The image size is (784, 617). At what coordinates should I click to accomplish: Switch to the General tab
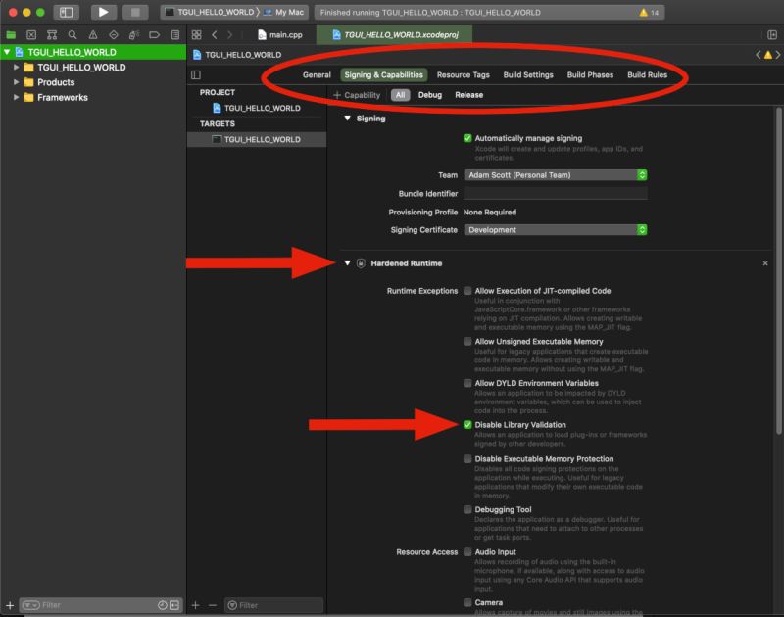pyautogui.click(x=317, y=75)
